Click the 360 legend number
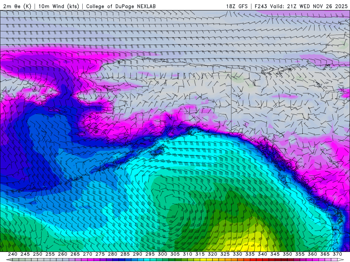The width and height of the screenshot is (350, 262). point(312,254)
